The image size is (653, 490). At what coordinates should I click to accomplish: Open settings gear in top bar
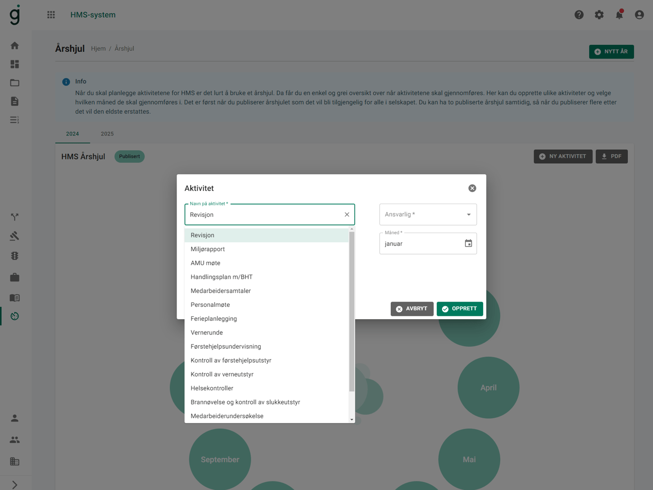(599, 15)
